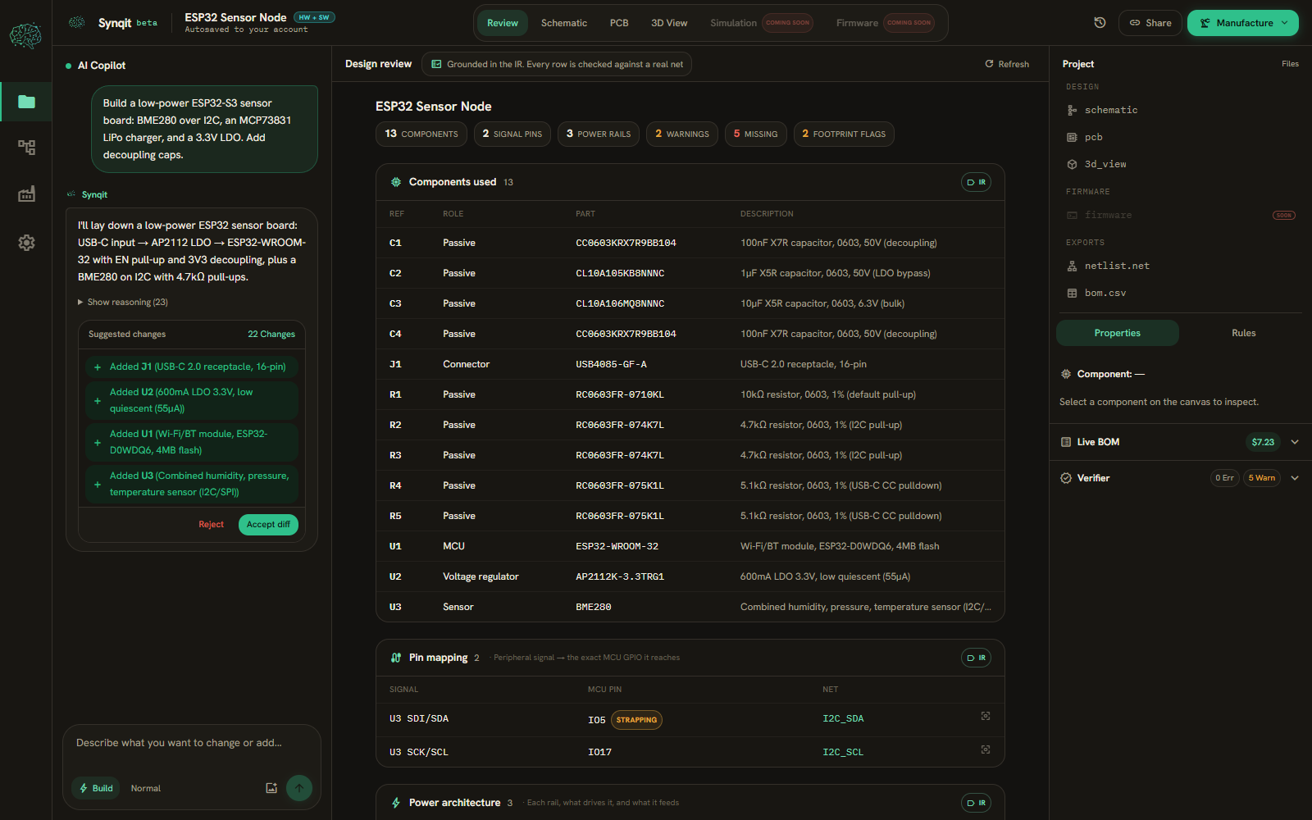
Task: Expand the Verifier section chevron
Action: pos(1295,478)
